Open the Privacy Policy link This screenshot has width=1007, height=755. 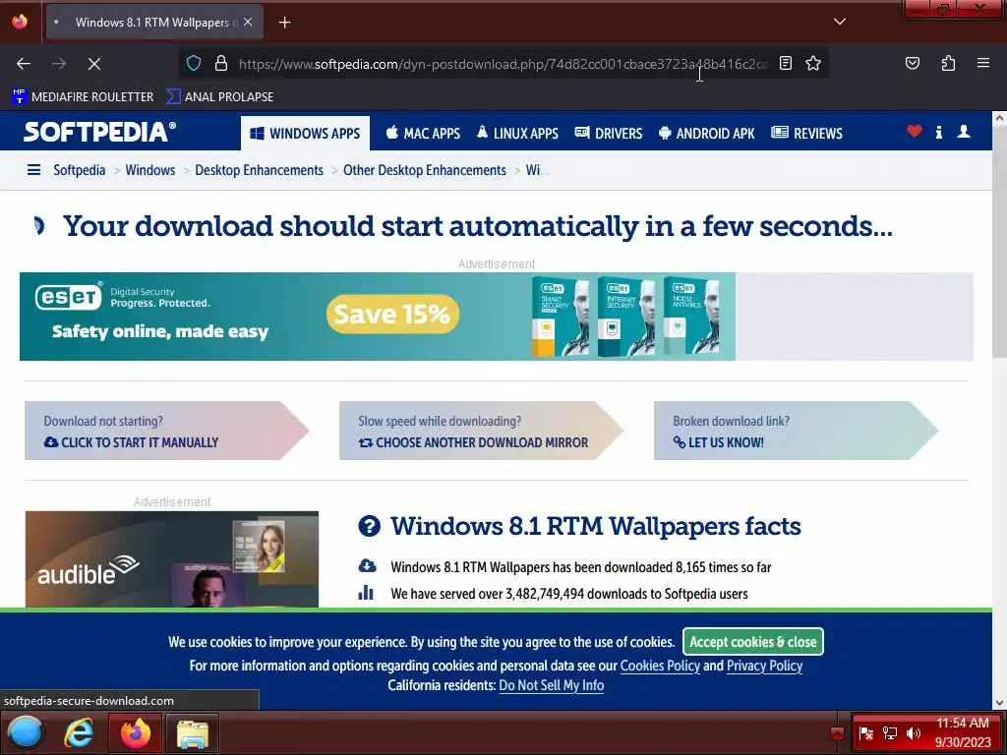click(x=764, y=666)
